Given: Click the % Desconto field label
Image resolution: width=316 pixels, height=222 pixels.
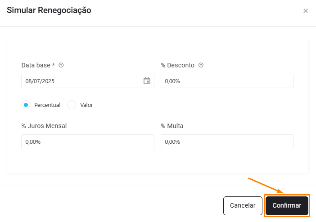Looking at the screenshot, I should coord(177,65).
